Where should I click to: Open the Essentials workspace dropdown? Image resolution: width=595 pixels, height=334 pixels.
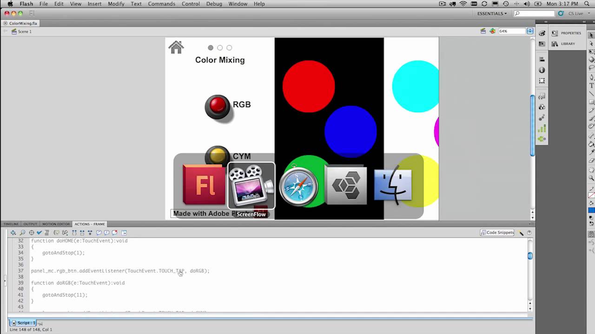point(492,13)
